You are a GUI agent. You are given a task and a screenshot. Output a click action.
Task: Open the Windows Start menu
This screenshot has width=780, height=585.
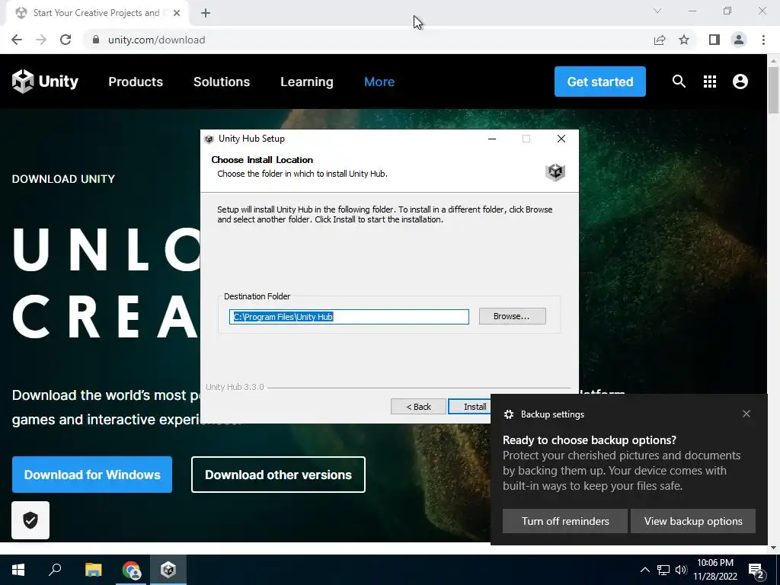coord(18,570)
